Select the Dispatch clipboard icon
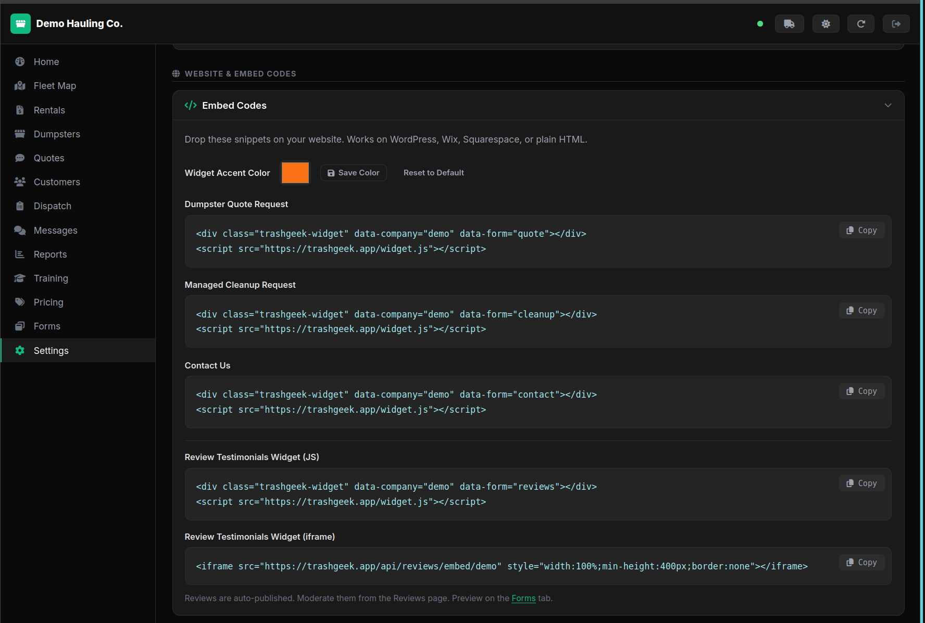 pos(20,206)
